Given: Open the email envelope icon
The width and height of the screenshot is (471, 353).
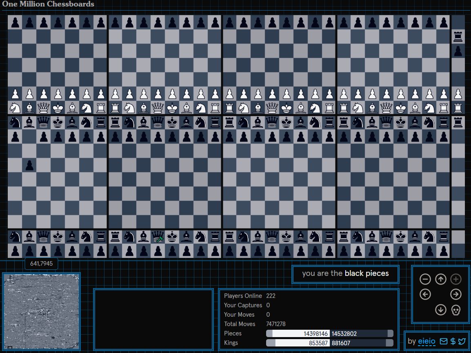Looking at the screenshot, I should pyautogui.click(x=444, y=341).
